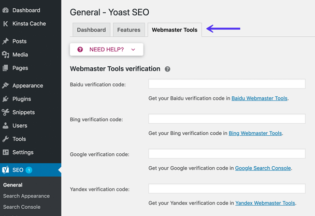Screen dimensions: 315x216
Task: Open the Settings menu in sidebar
Action: 23,152
